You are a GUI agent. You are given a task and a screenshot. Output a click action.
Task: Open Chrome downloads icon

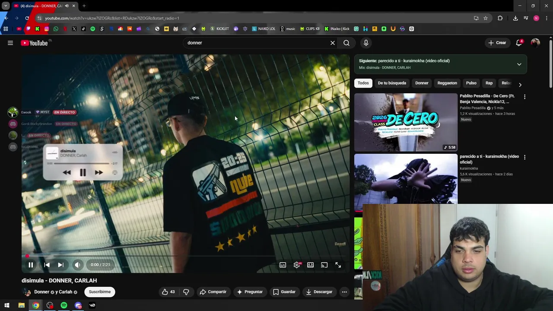[x=515, y=18]
